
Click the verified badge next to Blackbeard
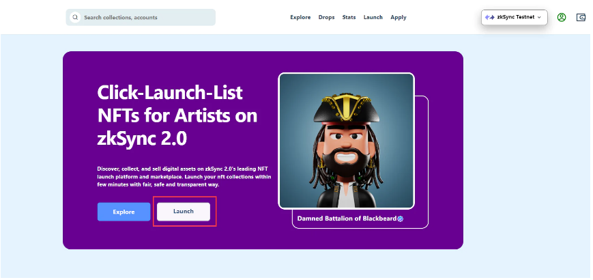pyautogui.click(x=400, y=219)
